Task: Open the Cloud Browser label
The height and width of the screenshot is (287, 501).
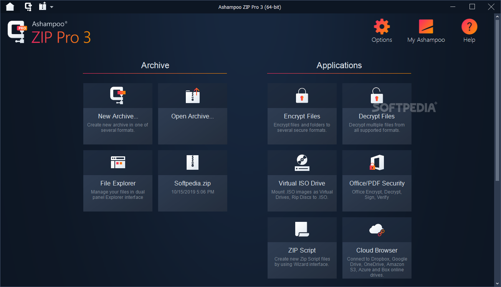Action: click(x=377, y=250)
